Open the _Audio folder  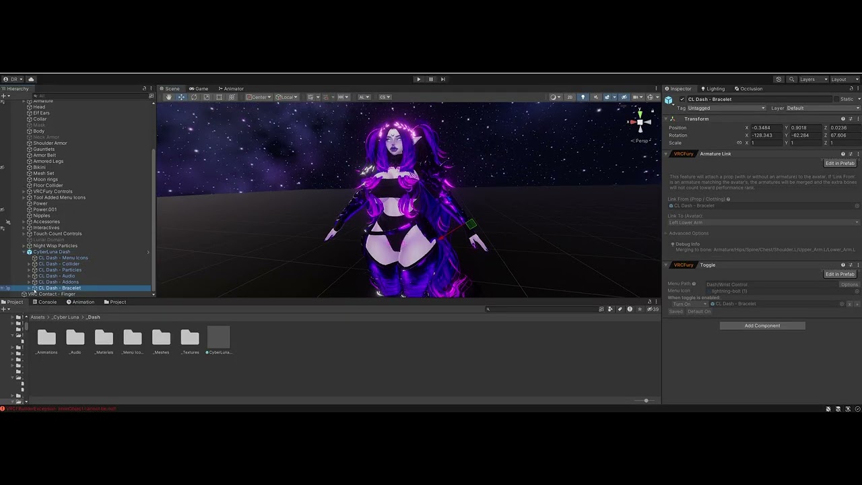[75, 341]
